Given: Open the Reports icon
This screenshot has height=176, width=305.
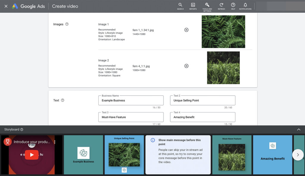Looking at the screenshot, I should coord(193,5).
